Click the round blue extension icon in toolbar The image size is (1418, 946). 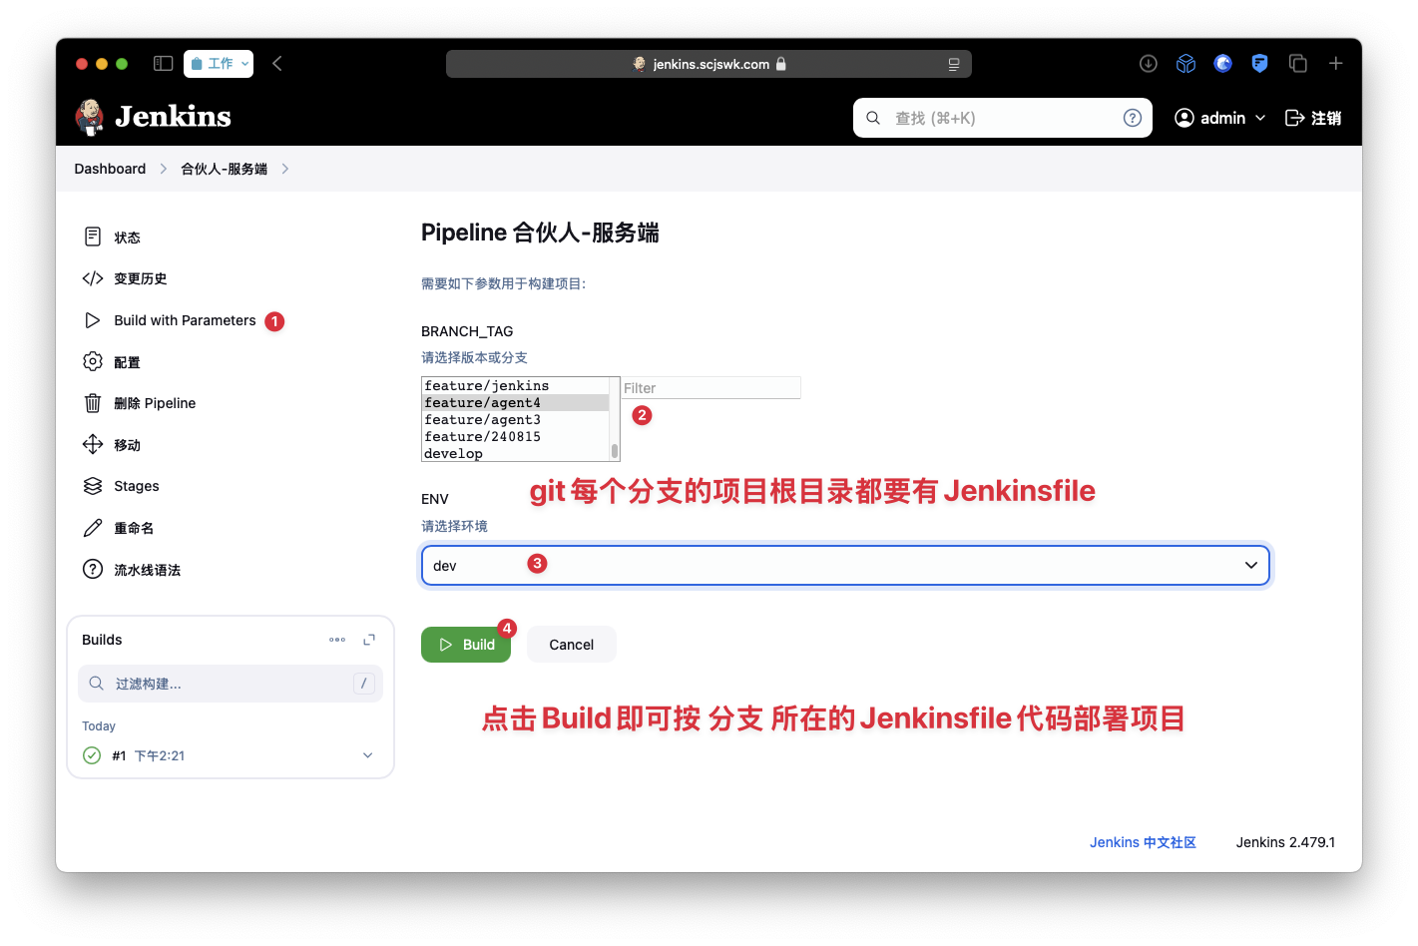click(x=1222, y=64)
